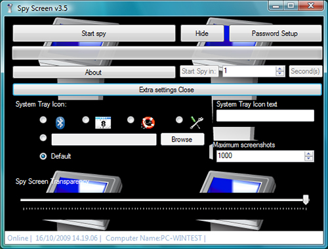The width and height of the screenshot is (328, 249).
Task: Increase the Start Spy in delay
Action: tap(280, 69)
